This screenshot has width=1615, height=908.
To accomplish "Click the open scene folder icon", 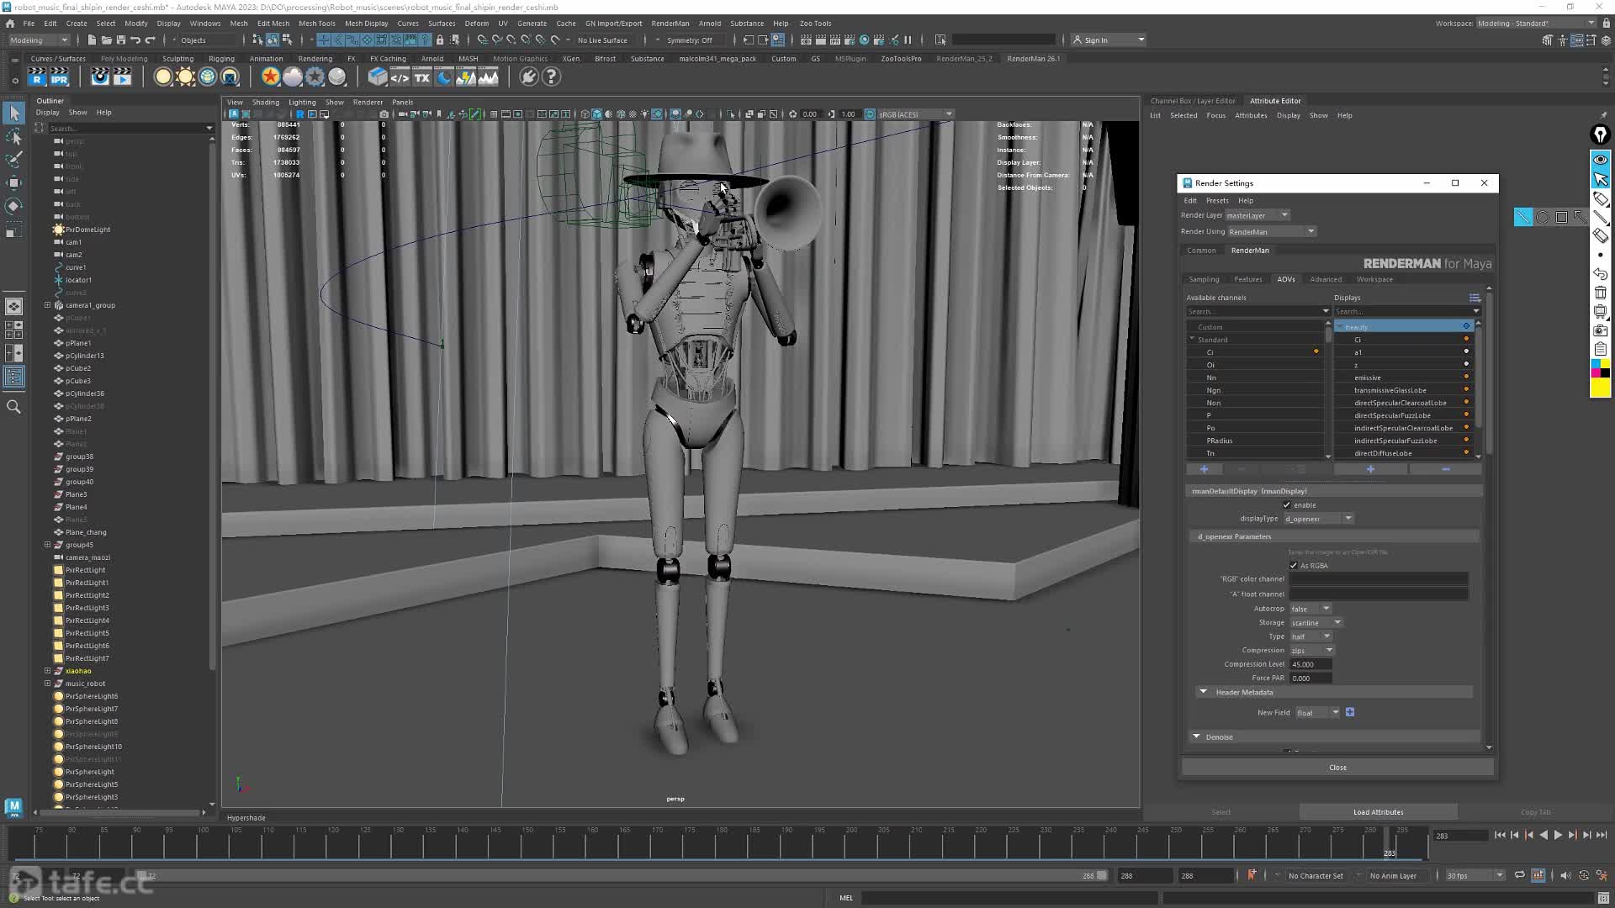I will [x=106, y=40].
